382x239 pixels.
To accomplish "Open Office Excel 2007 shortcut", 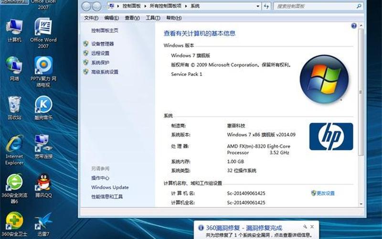I will [43, 5].
